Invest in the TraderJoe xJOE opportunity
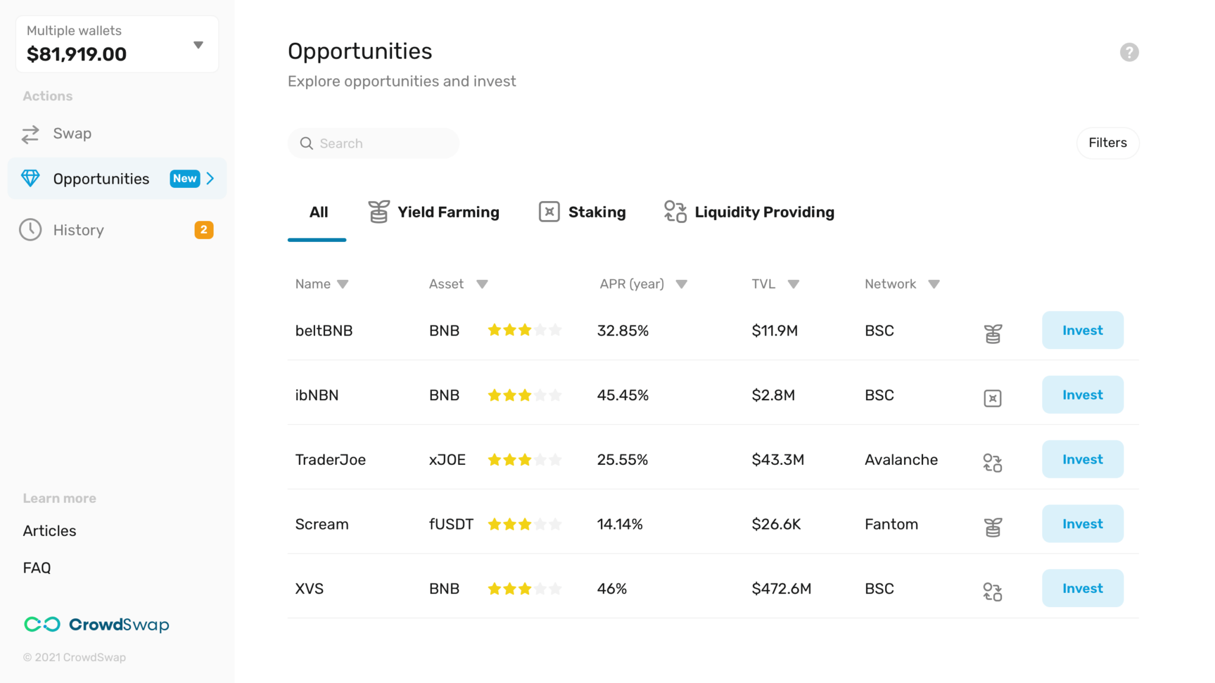The height and width of the screenshot is (683, 1215). click(1082, 459)
